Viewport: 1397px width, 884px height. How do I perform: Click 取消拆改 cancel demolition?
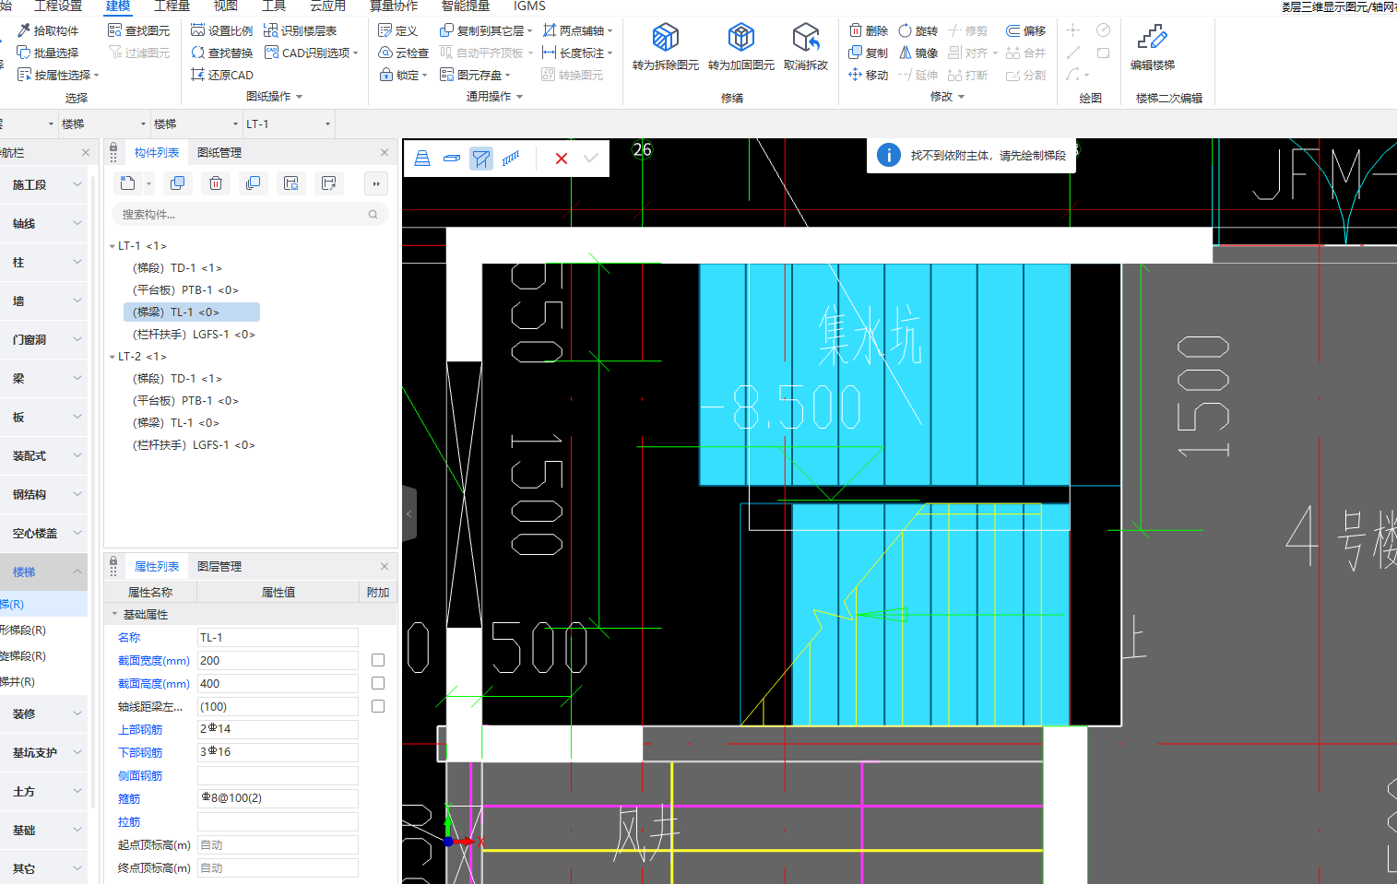pyautogui.click(x=806, y=47)
